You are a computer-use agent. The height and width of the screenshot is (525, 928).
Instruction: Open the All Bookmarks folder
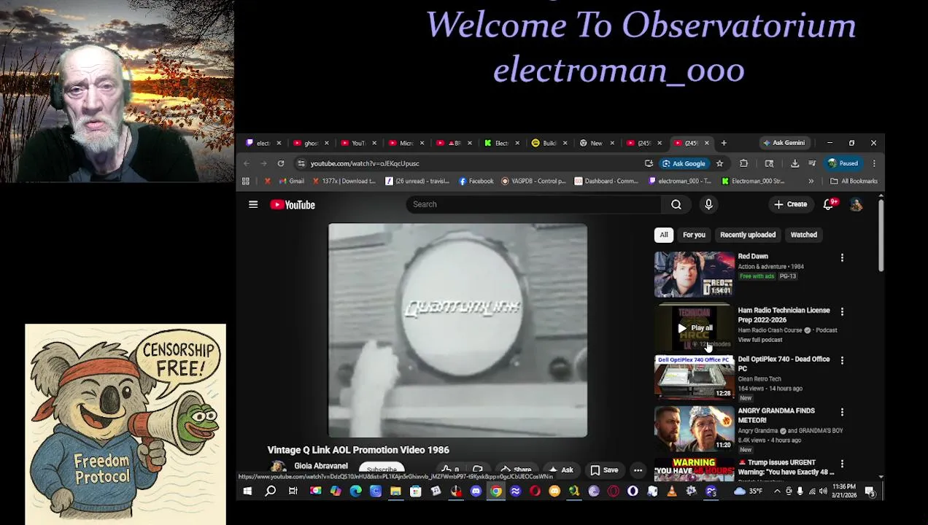854,182
